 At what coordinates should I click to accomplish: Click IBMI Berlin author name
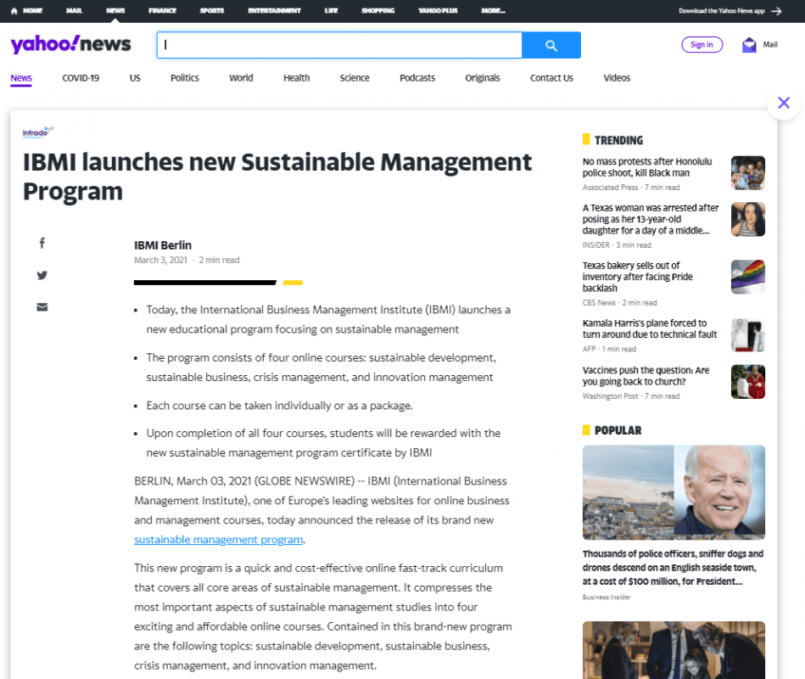coord(163,245)
